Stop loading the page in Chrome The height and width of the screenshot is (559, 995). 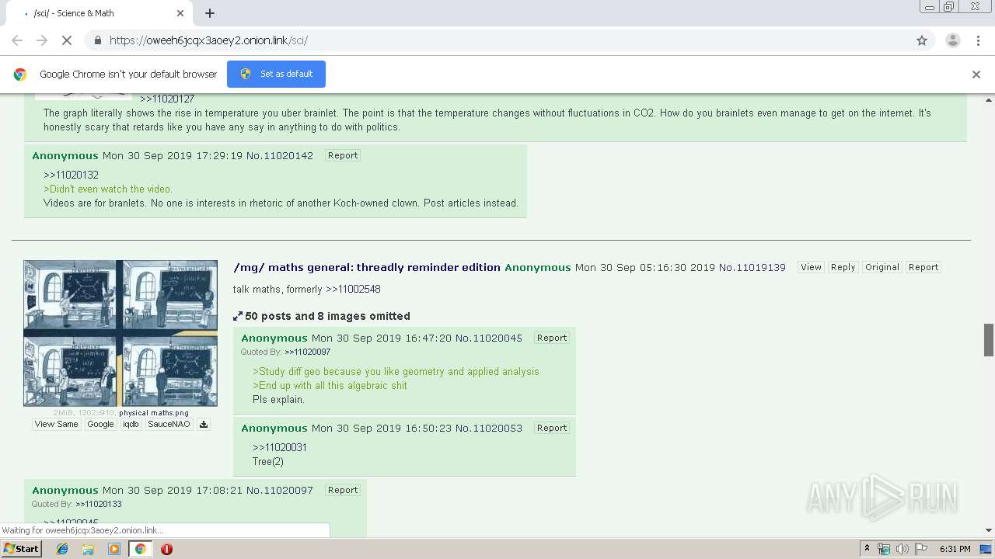click(67, 40)
